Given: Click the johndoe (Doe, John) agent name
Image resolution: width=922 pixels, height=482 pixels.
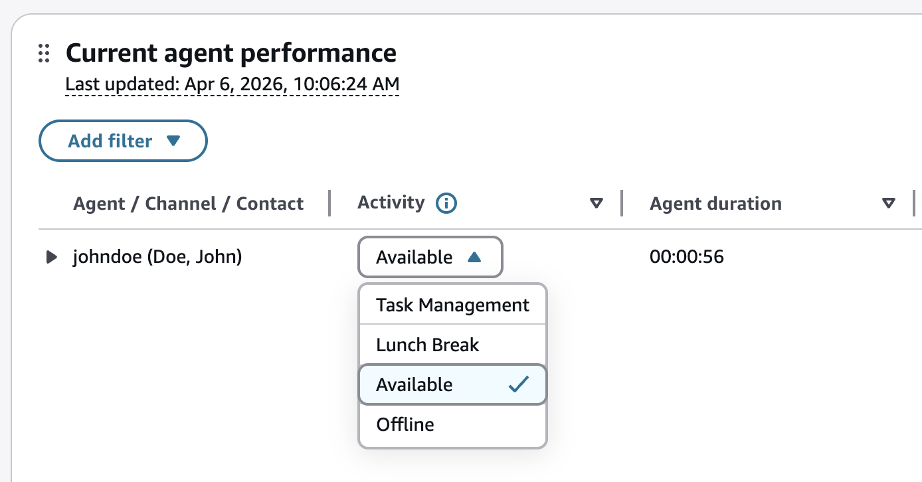Looking at the screenshot, I should coord(157,257).
